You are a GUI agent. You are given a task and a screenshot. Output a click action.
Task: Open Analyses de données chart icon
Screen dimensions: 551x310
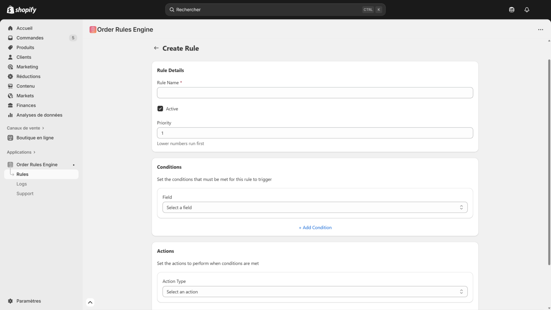(x=11, y=115)
